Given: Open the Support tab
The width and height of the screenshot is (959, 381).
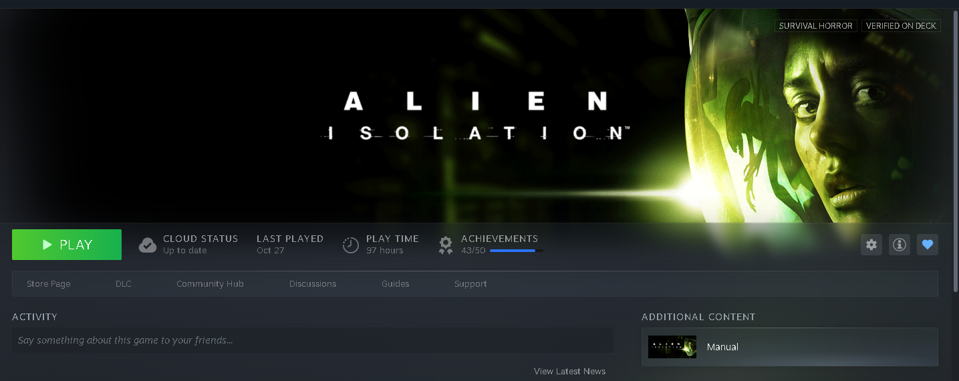Looking at the screenshot, I should pyautogui.click(x=470, y=284).
